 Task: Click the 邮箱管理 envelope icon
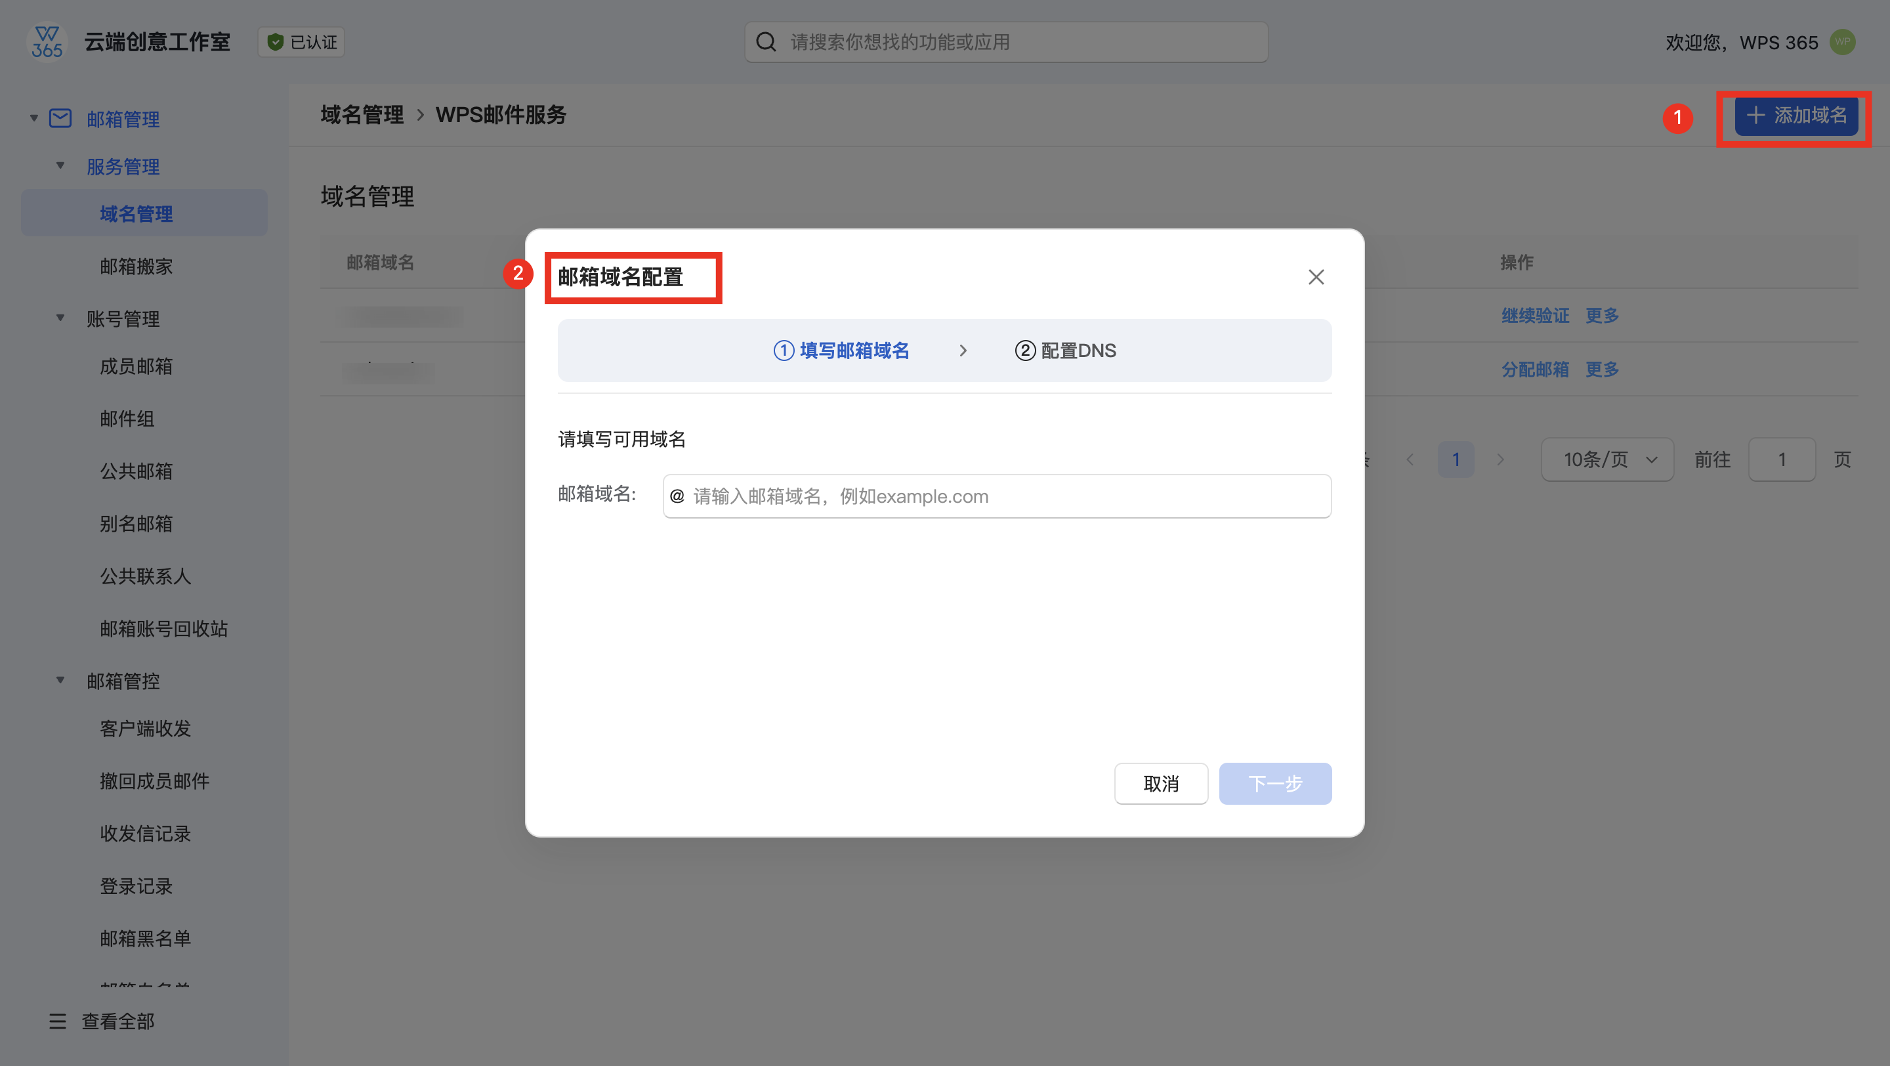(x=60, y=119)
